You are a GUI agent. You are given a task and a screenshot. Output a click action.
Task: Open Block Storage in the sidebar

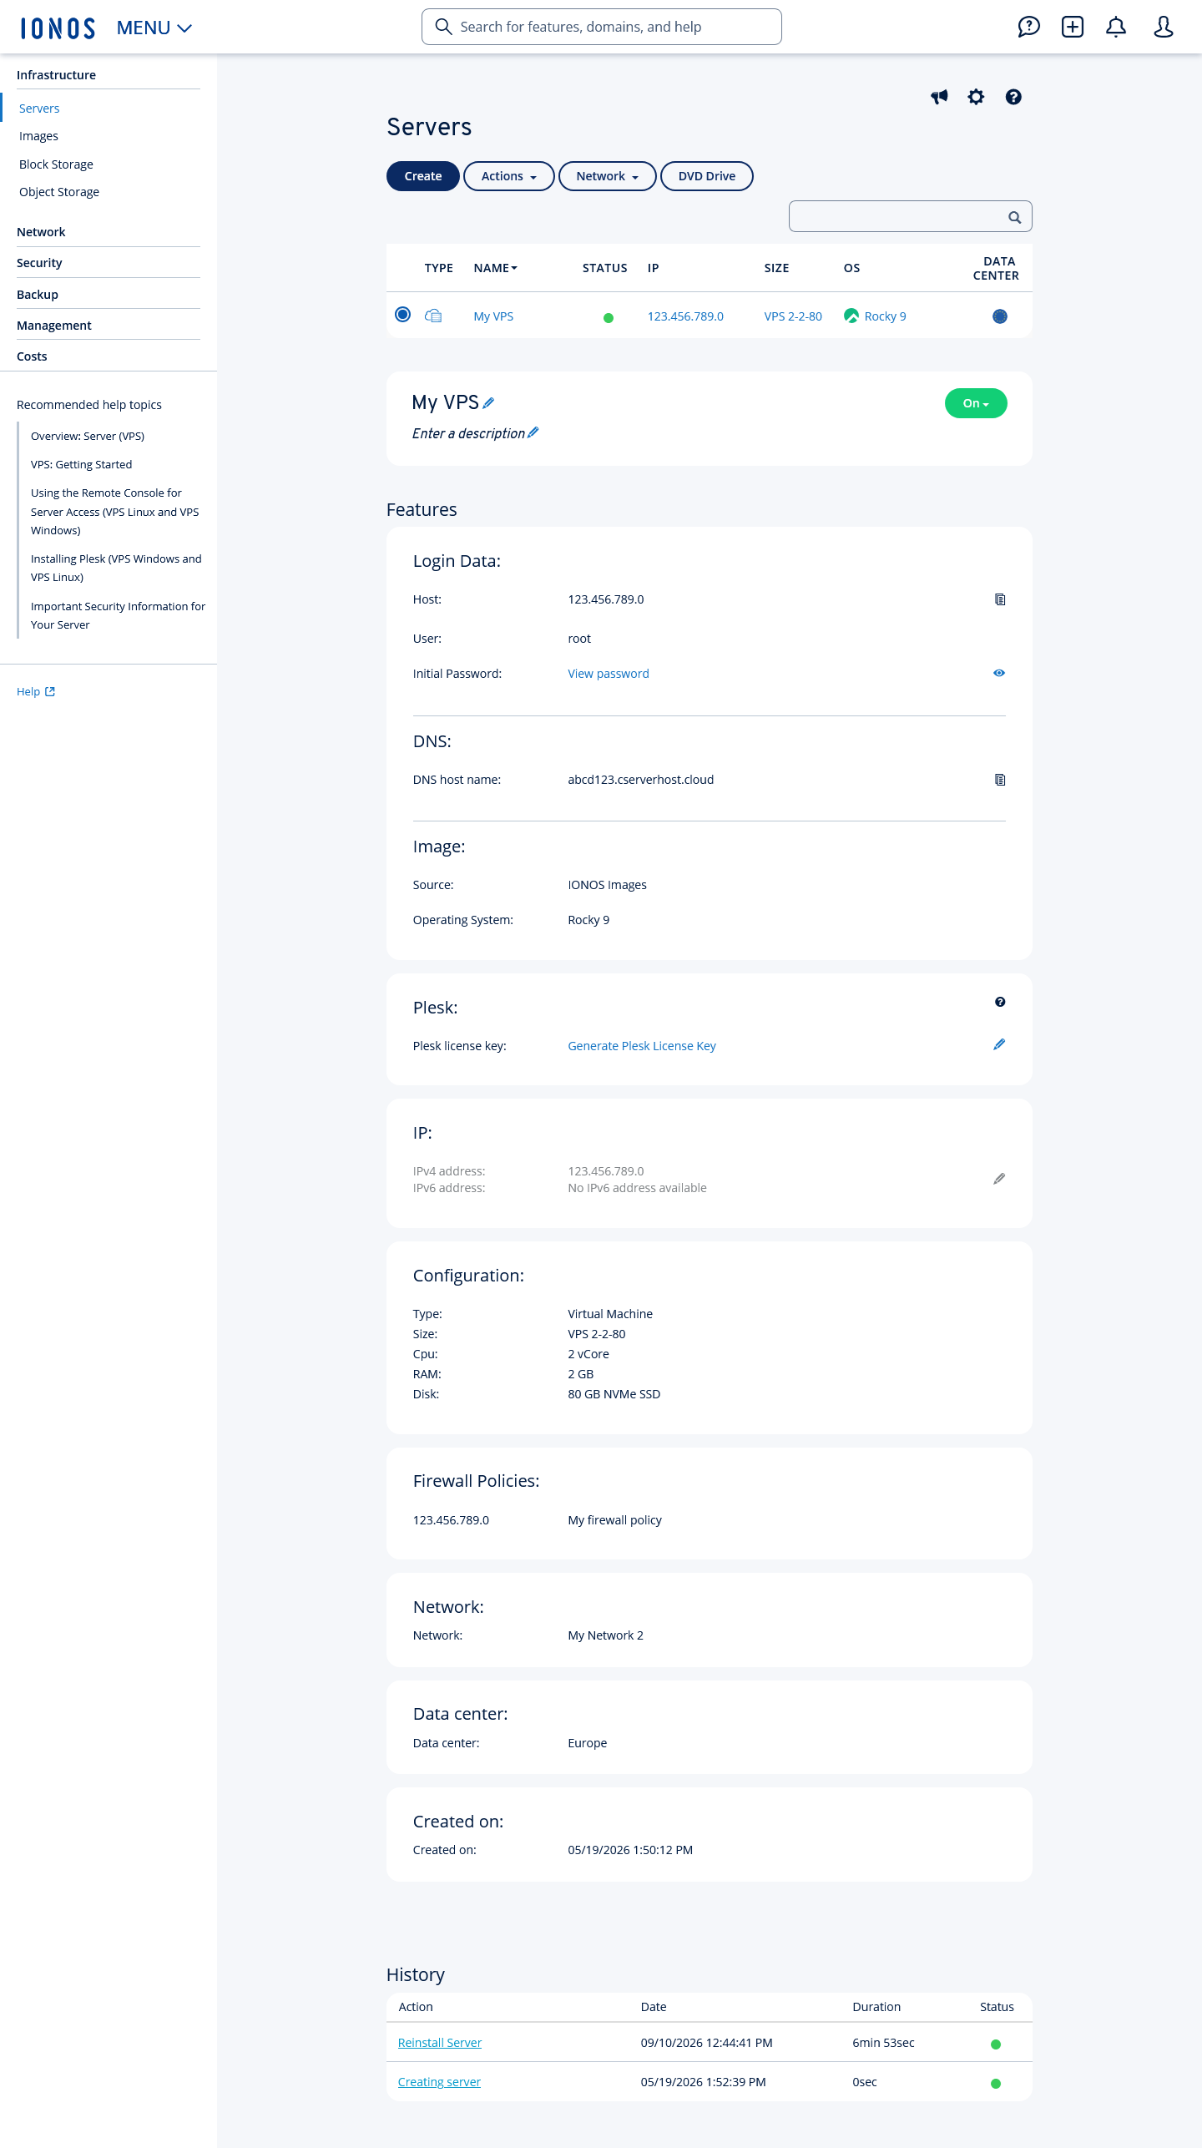click(x=56, y=164)
